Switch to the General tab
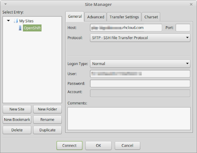This screenshot has height=153, width=197. tap(75, 16)
